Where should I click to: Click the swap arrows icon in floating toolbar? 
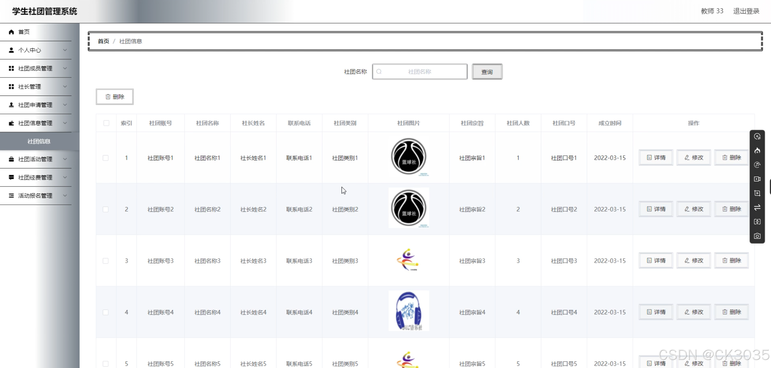click(x=757, y=208)
